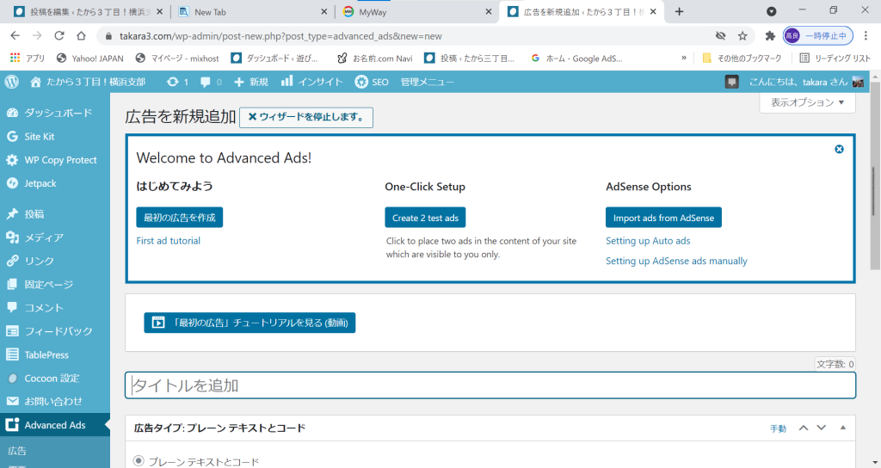Screen dimensions: 881x468
Task: Click the Create 2 test ads button
Action: pos(425,218)
